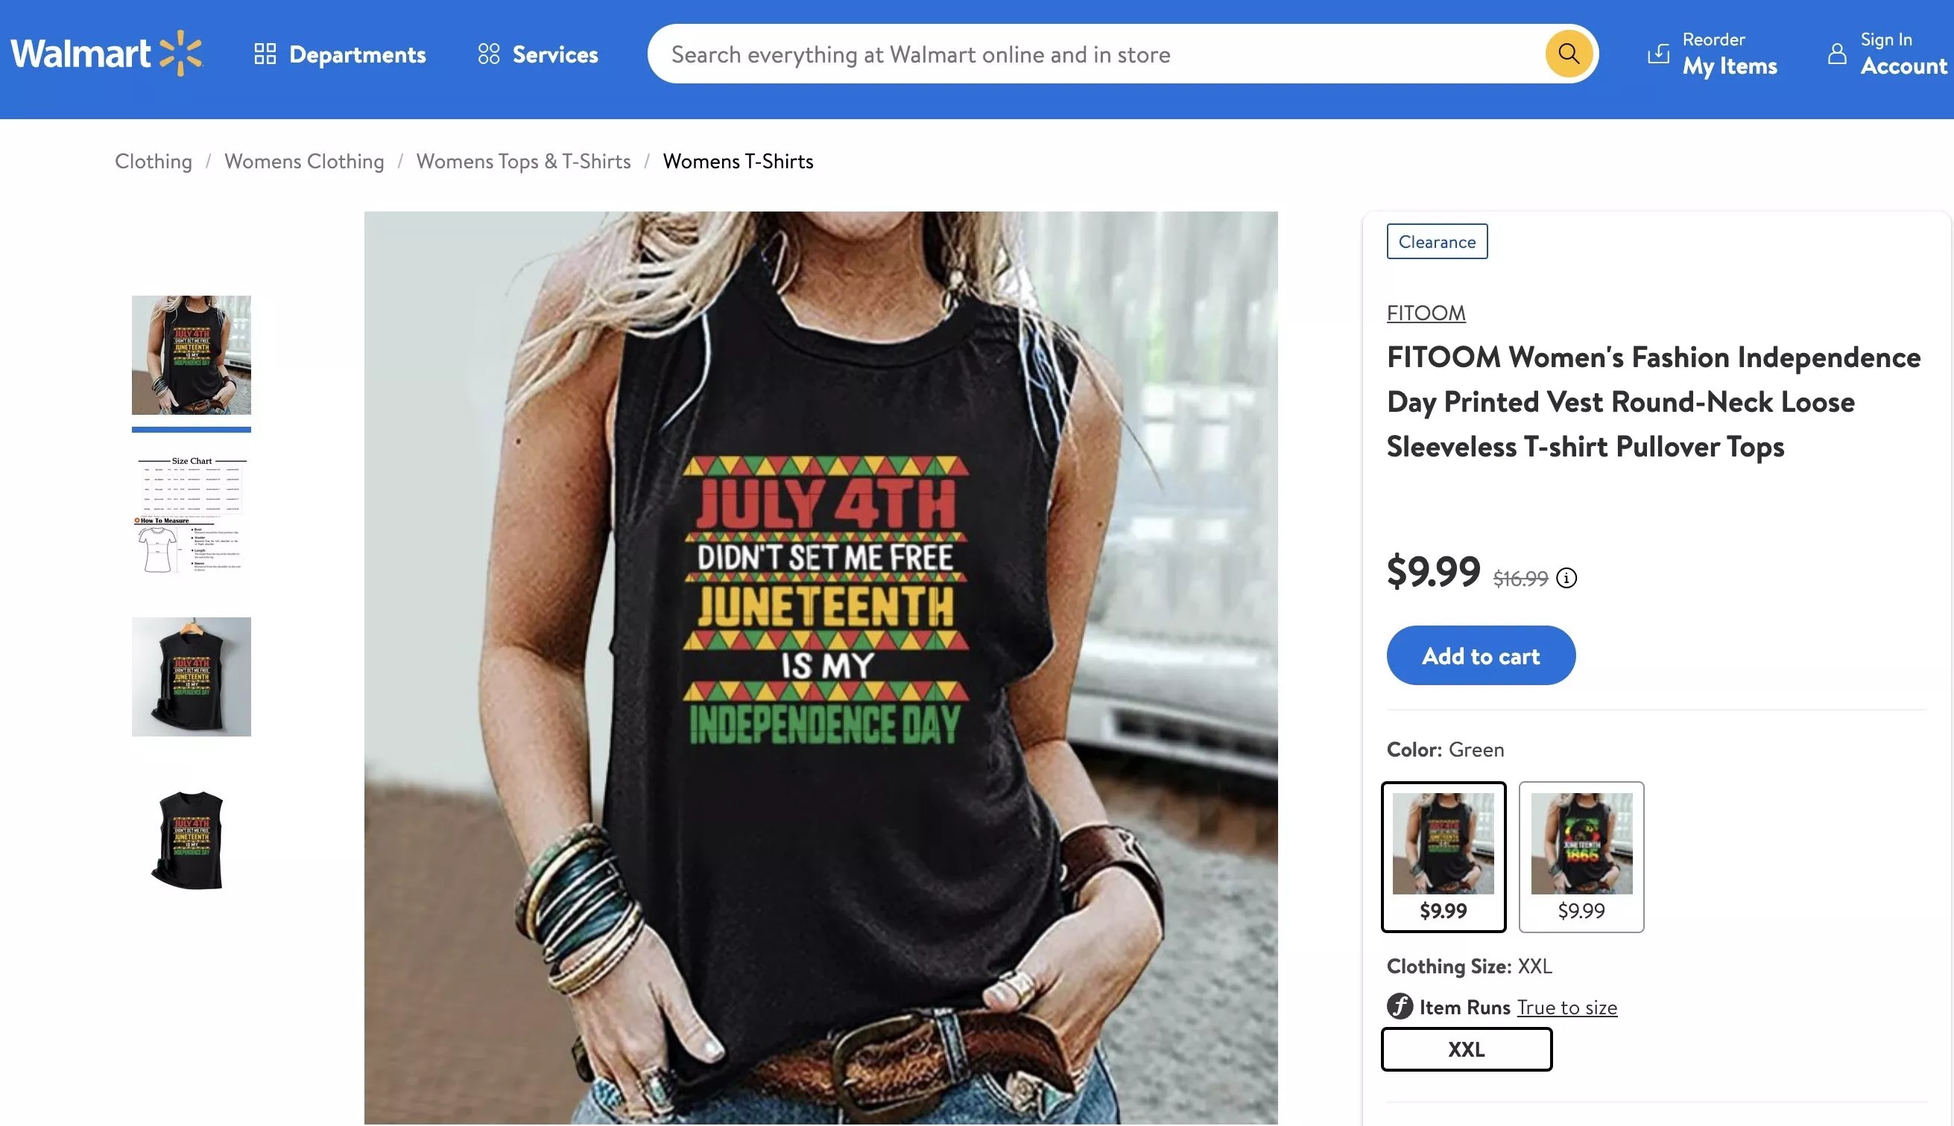Viewport: 1954px width, 1126px height.
Task: Open the True to size link
Action: tap(1566, 1007)
